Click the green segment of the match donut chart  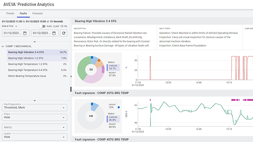tap(82, 68)
